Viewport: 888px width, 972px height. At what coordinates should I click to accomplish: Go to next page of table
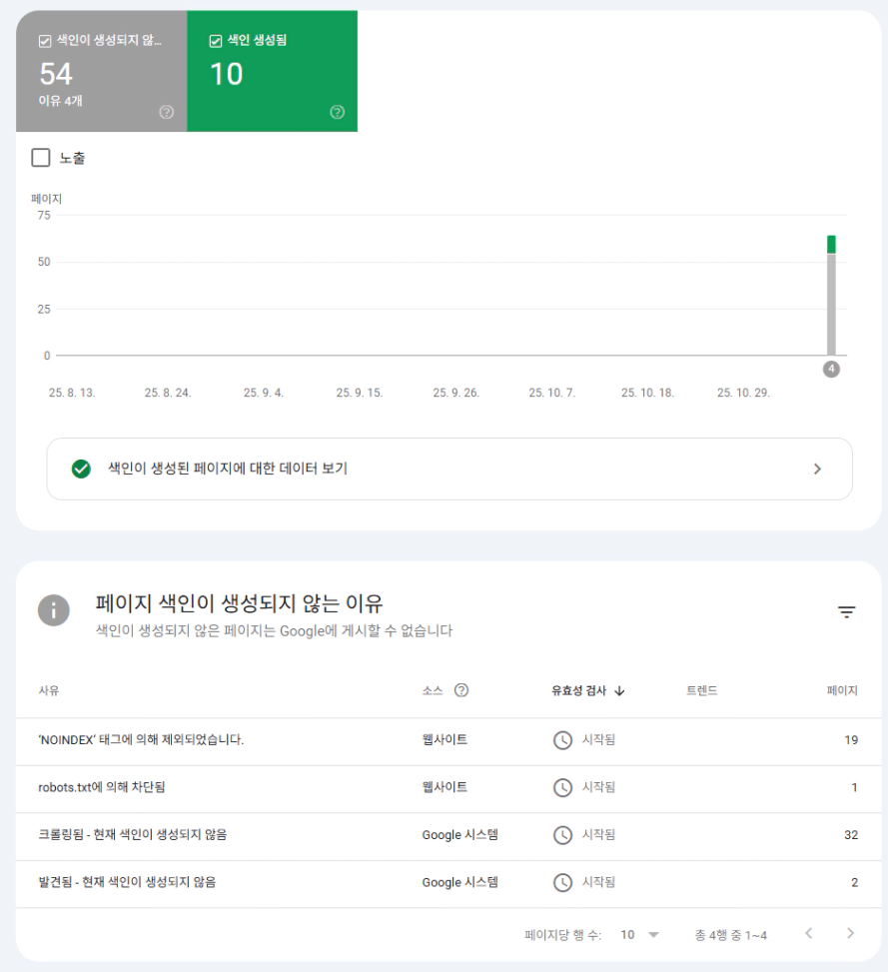[850, 934]
